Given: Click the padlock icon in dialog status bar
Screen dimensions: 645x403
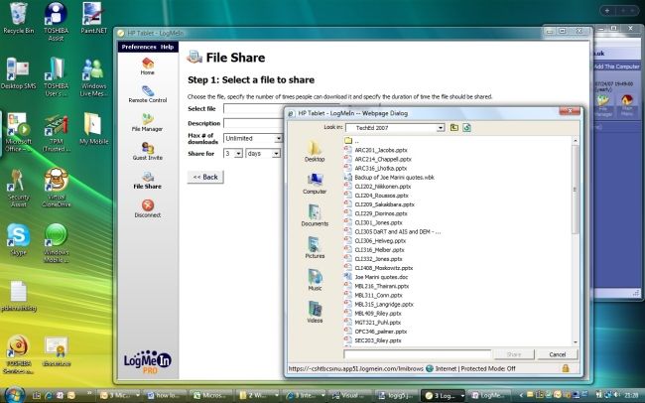Looking at the screenshot, I should pyautogui.click(x=566, y=368).
